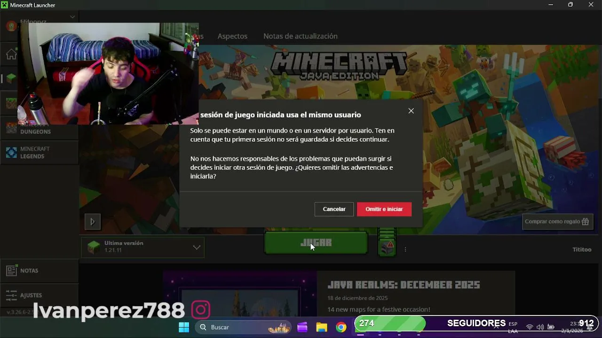Viewport: 602px width, 338px height.
Task: Click the paragraph starting No nos hacemos responsables
Action: (x=292, y=168)
